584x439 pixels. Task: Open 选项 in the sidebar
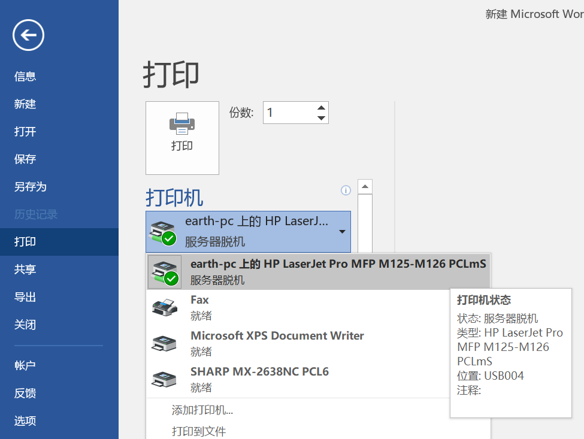25,421
